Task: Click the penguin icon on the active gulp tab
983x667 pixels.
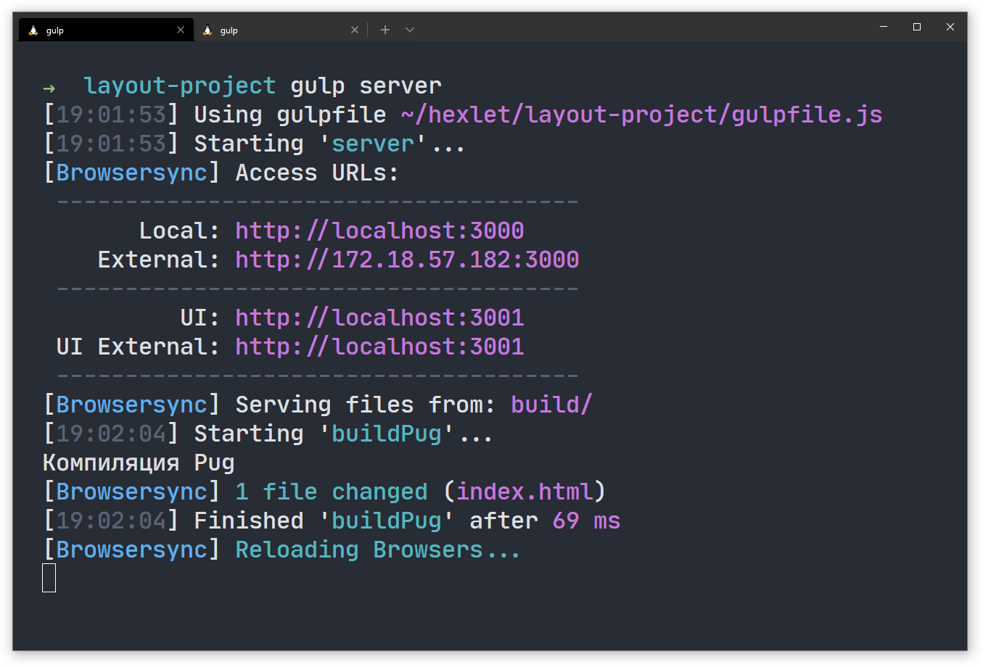Action: 33,30
